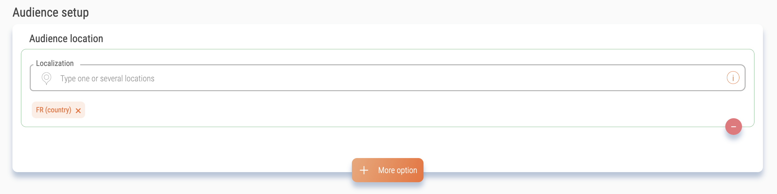Show location help using the circled i icon

click(x=733, y=78)
